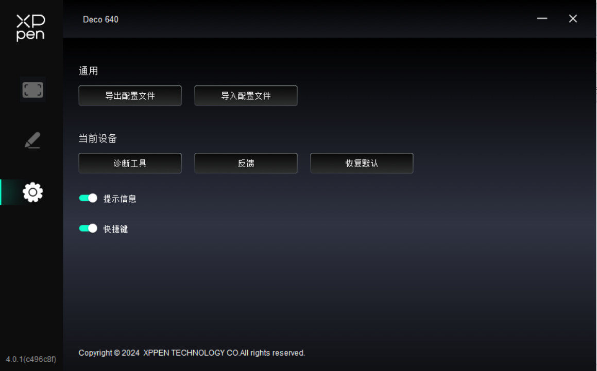The image size is (597, 371).
Task: Click the 通用 section heading
Action: [x=88, y=71]
